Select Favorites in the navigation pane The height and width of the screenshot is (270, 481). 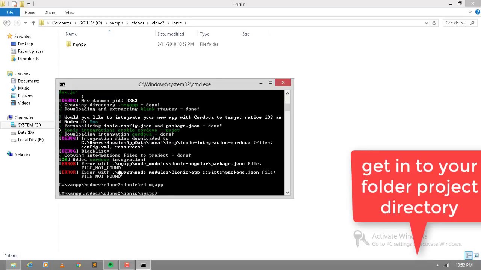[x=23, y=36]
